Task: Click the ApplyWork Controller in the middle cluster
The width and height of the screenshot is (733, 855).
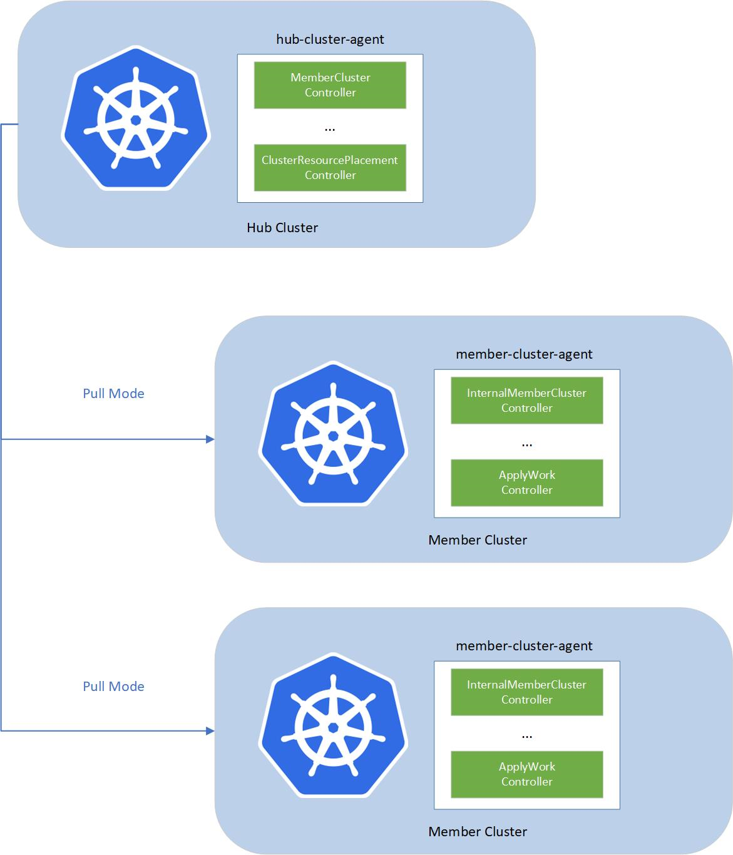Action: coord(526,483)
